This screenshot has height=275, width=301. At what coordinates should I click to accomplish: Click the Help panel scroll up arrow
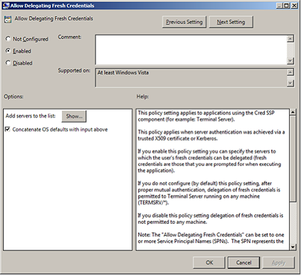point(293,112)
